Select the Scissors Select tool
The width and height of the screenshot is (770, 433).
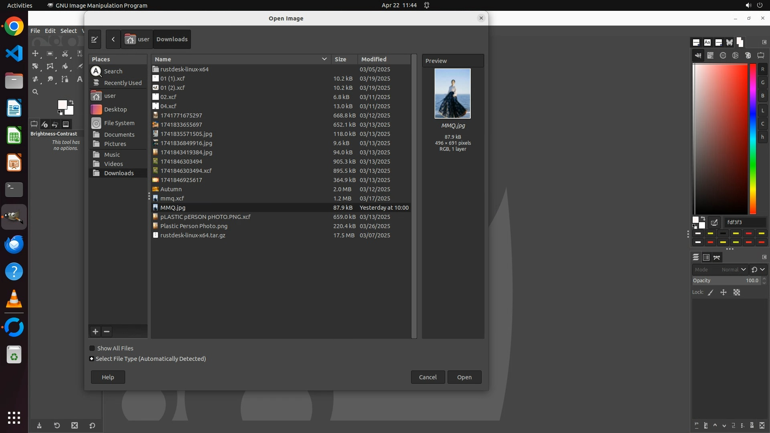[x=65, y=54]
